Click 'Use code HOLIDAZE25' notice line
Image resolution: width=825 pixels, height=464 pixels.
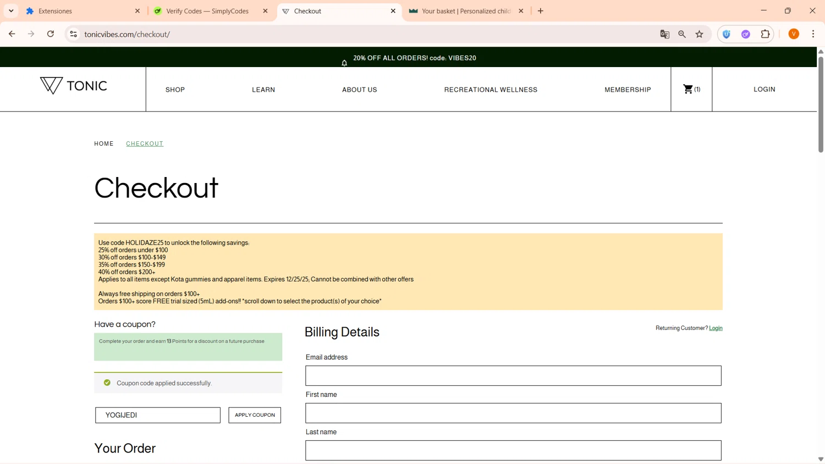click(173, 242)
